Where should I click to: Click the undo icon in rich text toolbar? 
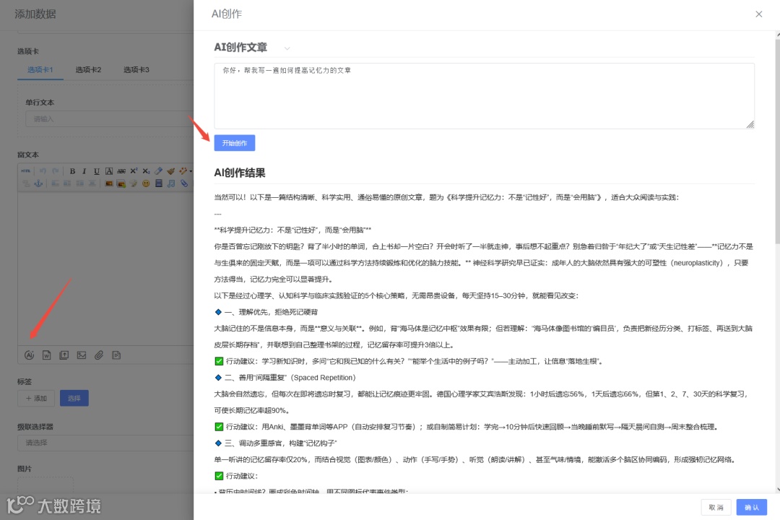[43, 171]
